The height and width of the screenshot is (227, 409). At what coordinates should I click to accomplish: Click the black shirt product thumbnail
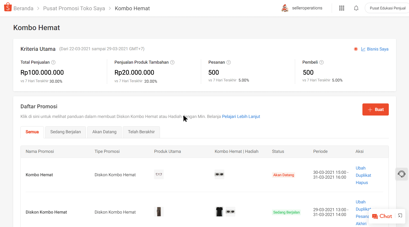pos(219,212)
